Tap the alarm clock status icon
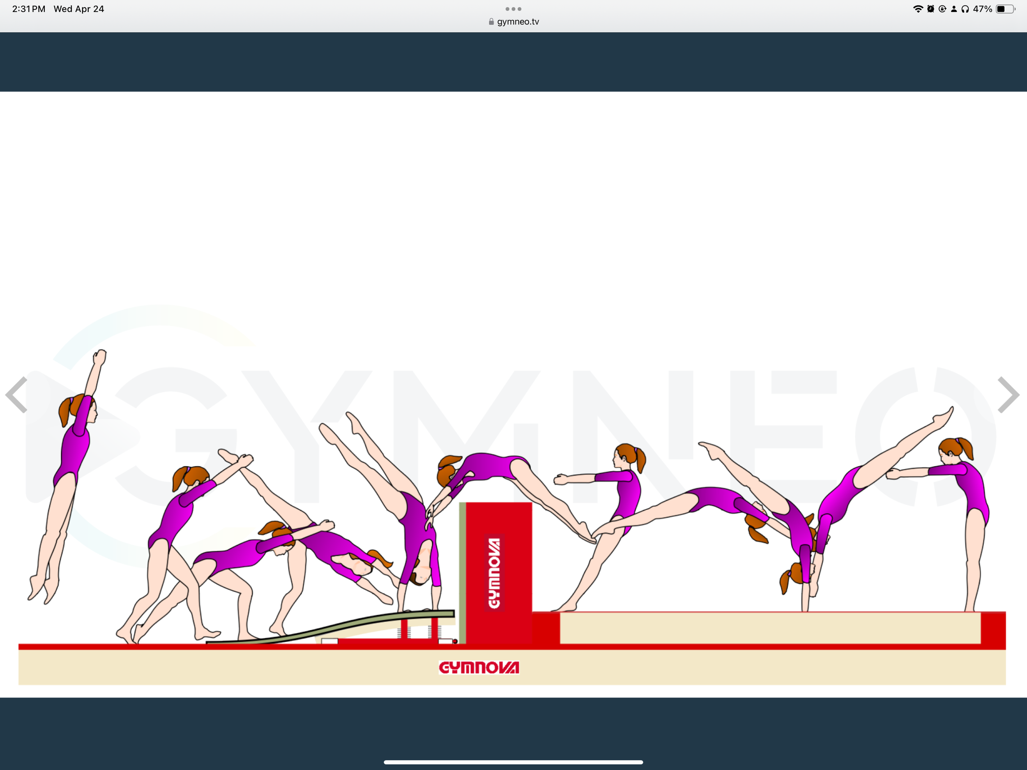 (x=930, y=9)
